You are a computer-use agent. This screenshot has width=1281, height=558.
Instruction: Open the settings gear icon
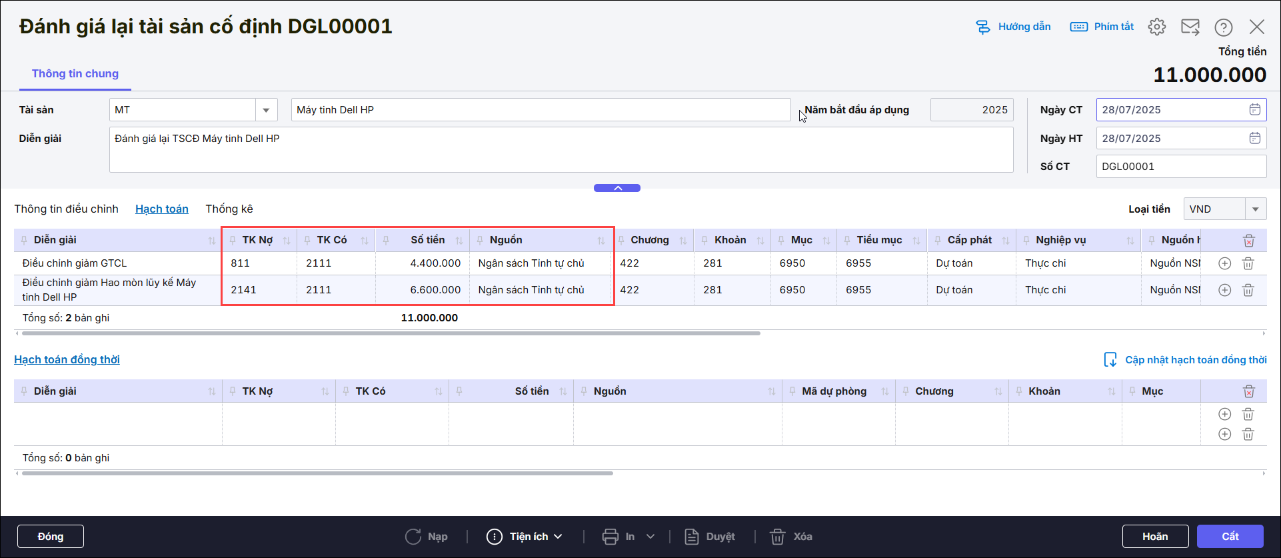[1156, 27]
